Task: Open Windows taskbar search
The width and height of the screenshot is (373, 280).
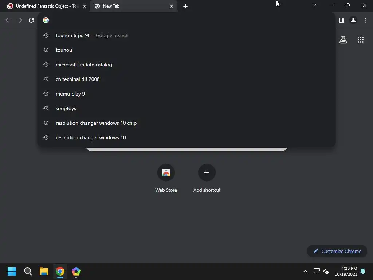Action: coord(28,271)
